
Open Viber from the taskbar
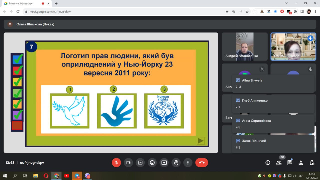(87, 176)
